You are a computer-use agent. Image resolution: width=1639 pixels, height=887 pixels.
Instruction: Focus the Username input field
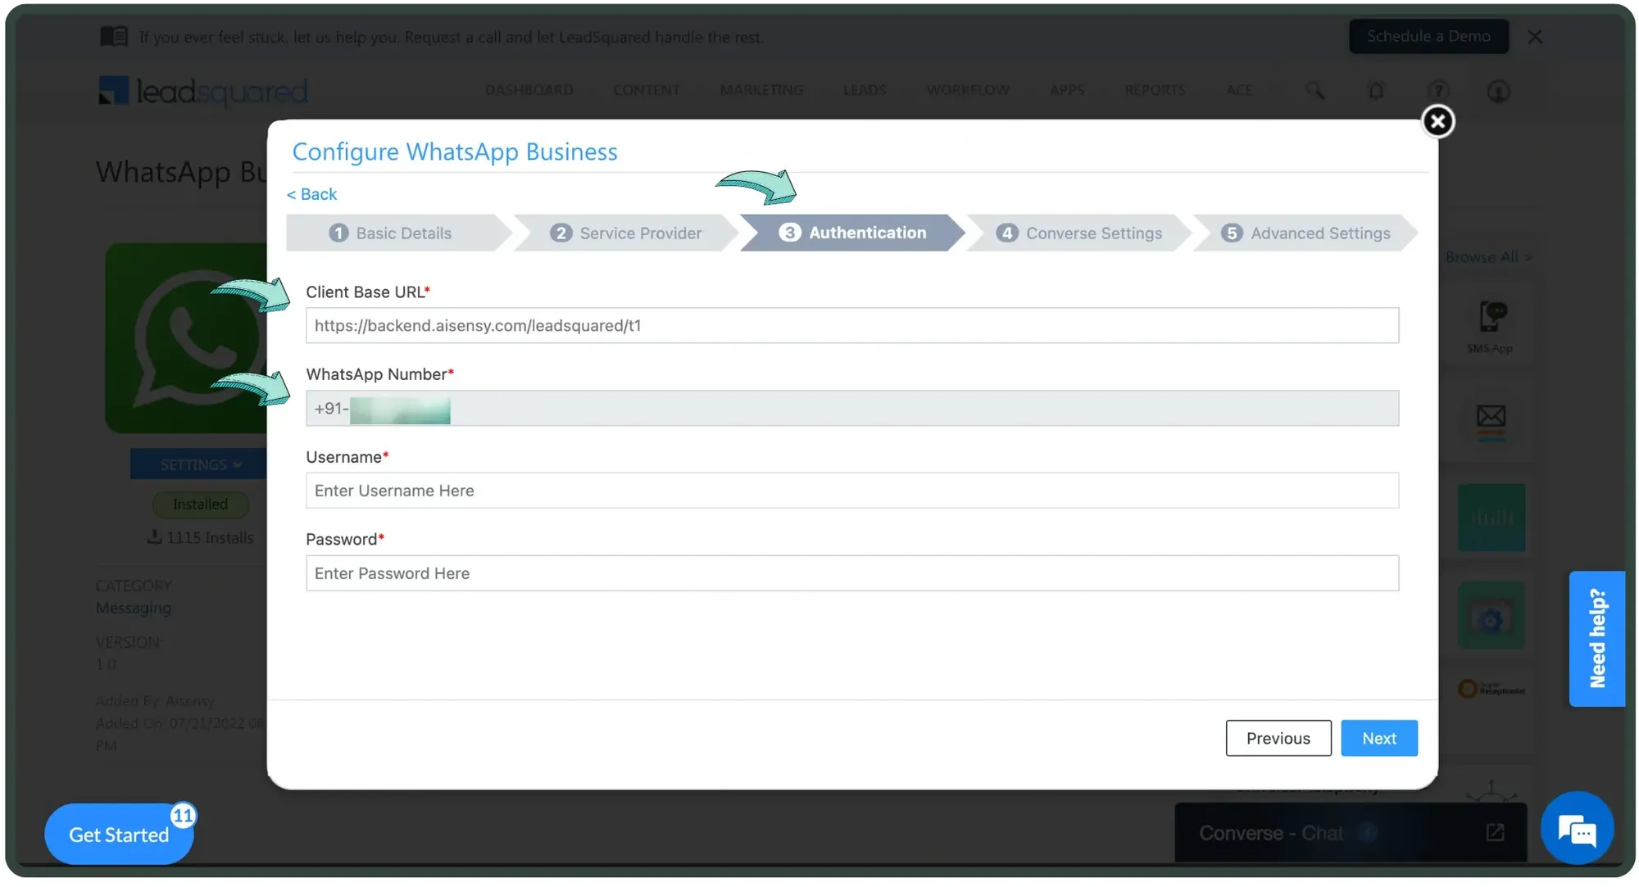(x=852, y=491)
